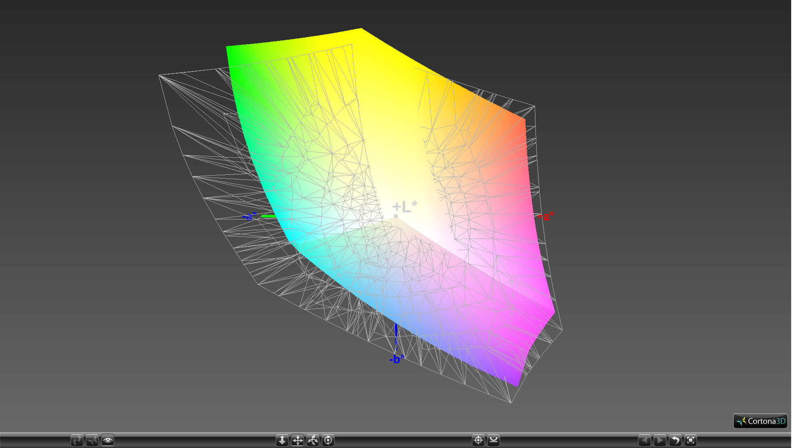Click the +L* axis label
792x448 pixels.
point(405,207)
